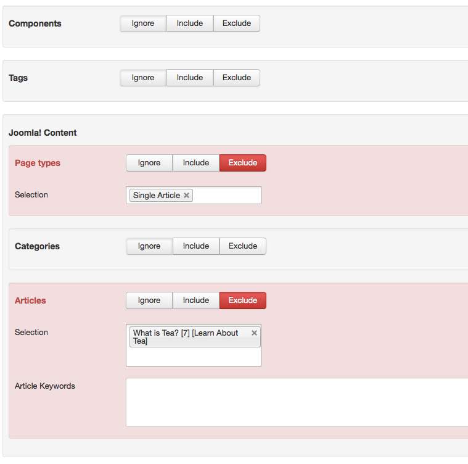468x464 pixels.
Task: Set Components to Exclude
Action: pos(237,23)
